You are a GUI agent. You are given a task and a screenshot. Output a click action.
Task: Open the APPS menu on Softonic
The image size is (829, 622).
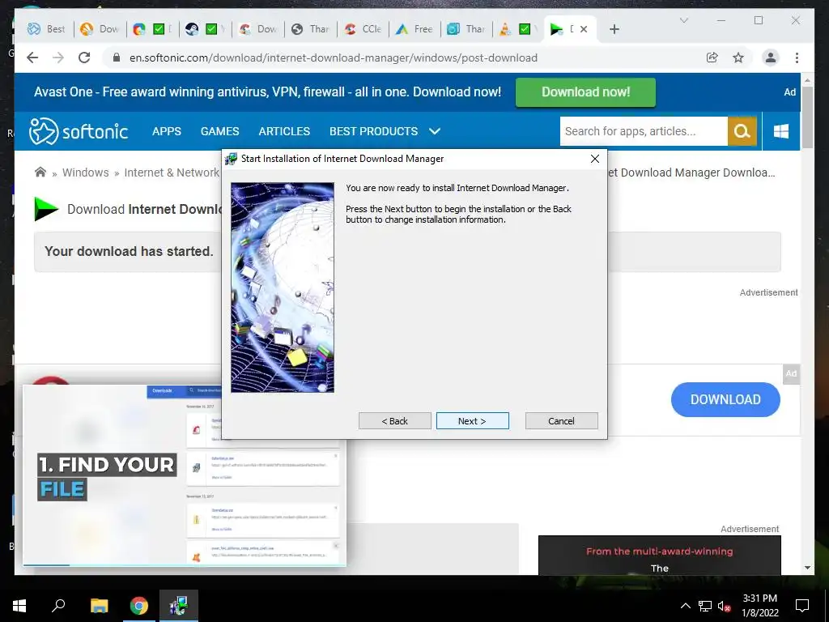[167, 131]
